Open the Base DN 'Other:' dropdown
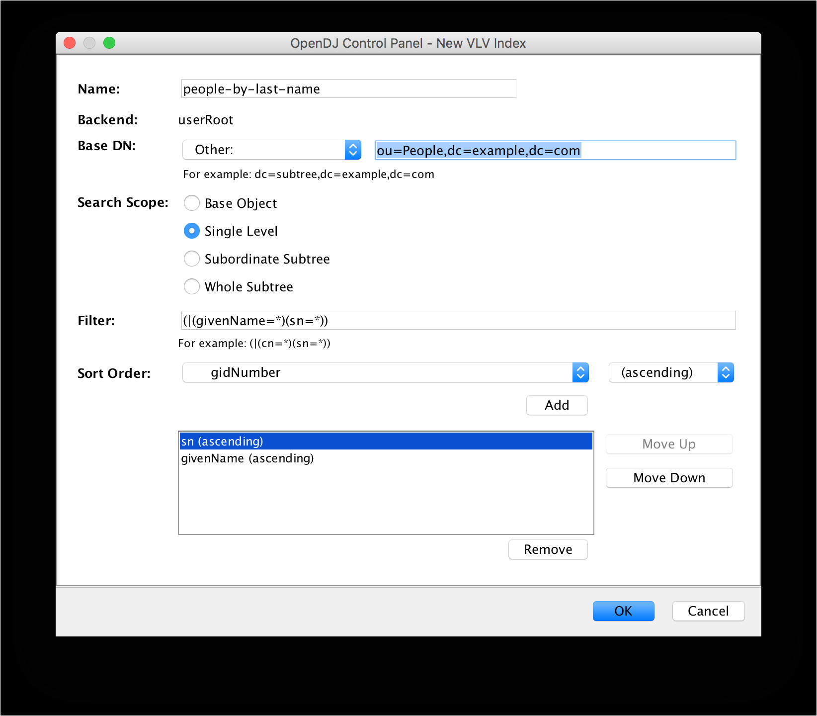The width and height of the screenshot is (817, 716). click(271, 150)
